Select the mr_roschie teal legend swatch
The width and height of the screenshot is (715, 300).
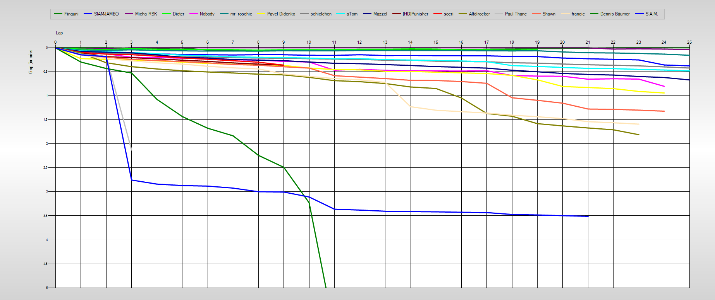[x=224, y=14]
